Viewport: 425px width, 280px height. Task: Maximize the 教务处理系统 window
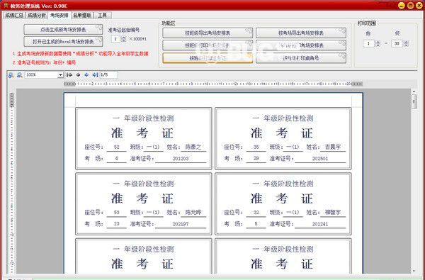pyautogui.click(x=410, y=6)
